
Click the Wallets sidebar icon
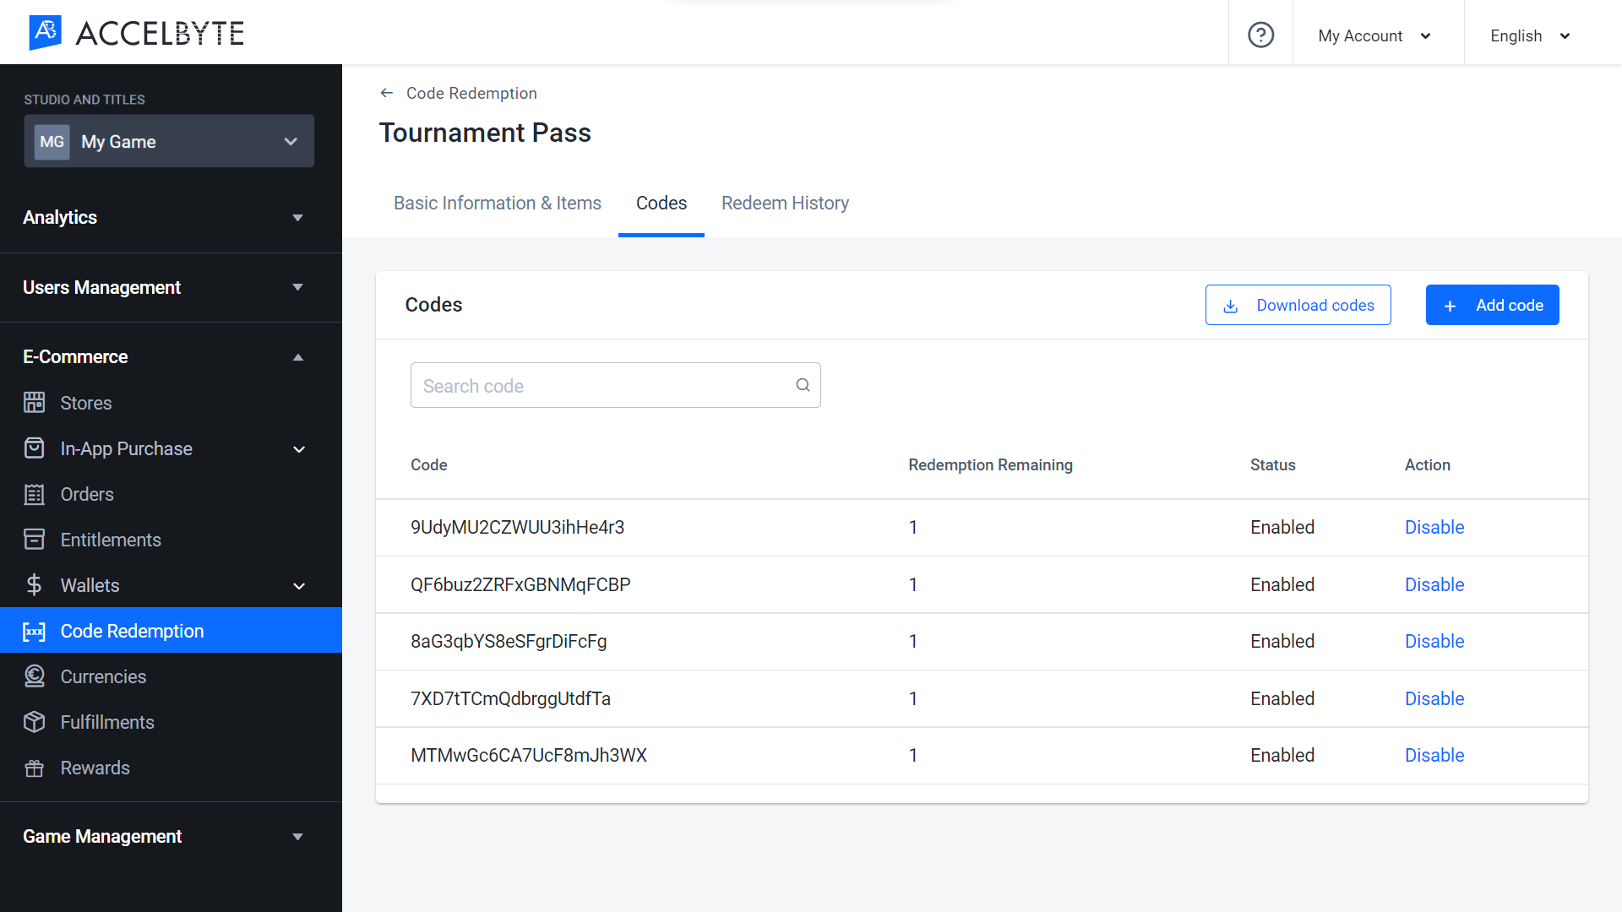35,584
